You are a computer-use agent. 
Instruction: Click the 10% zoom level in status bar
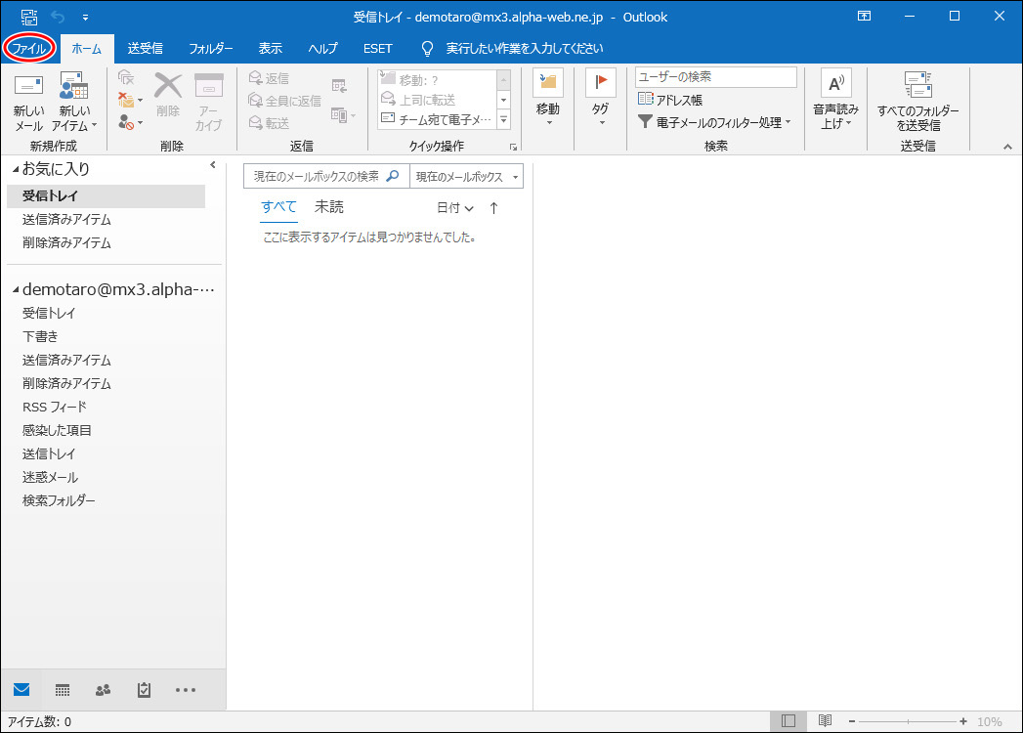point(989,721)
